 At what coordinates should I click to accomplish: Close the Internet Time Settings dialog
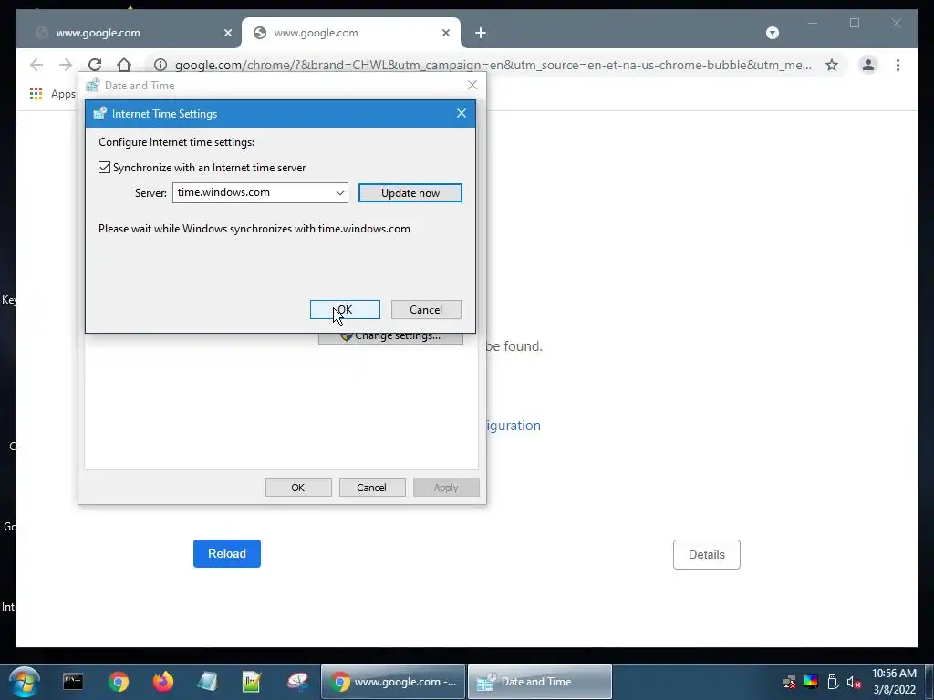461,113
